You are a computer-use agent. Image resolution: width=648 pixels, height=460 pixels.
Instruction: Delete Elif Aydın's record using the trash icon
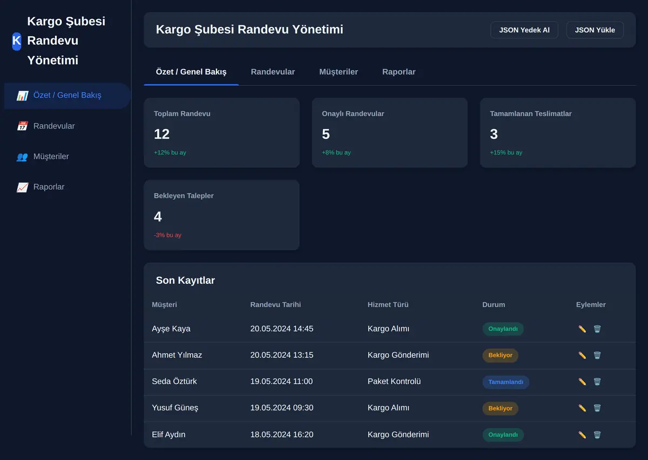597,435
